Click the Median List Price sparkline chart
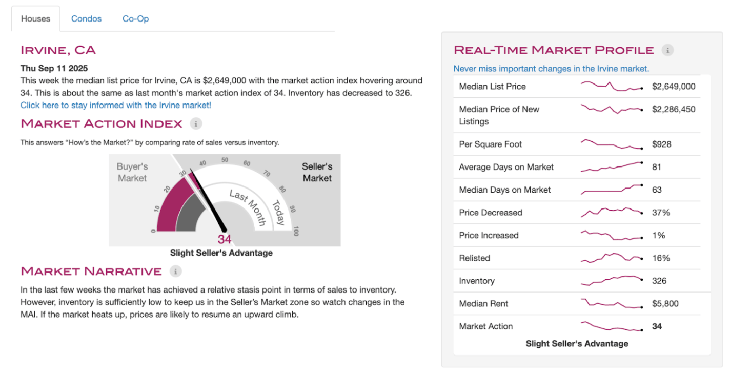Viewport: 730px width, 376px height. [x=611, y=86]
